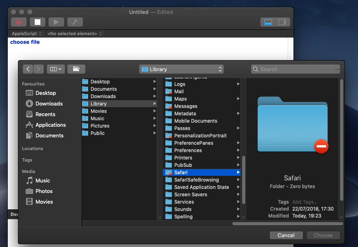Click the Cancel button
The width and height of the screenshot is (358, 247).
pyautogui.click(x=286, y=236)
